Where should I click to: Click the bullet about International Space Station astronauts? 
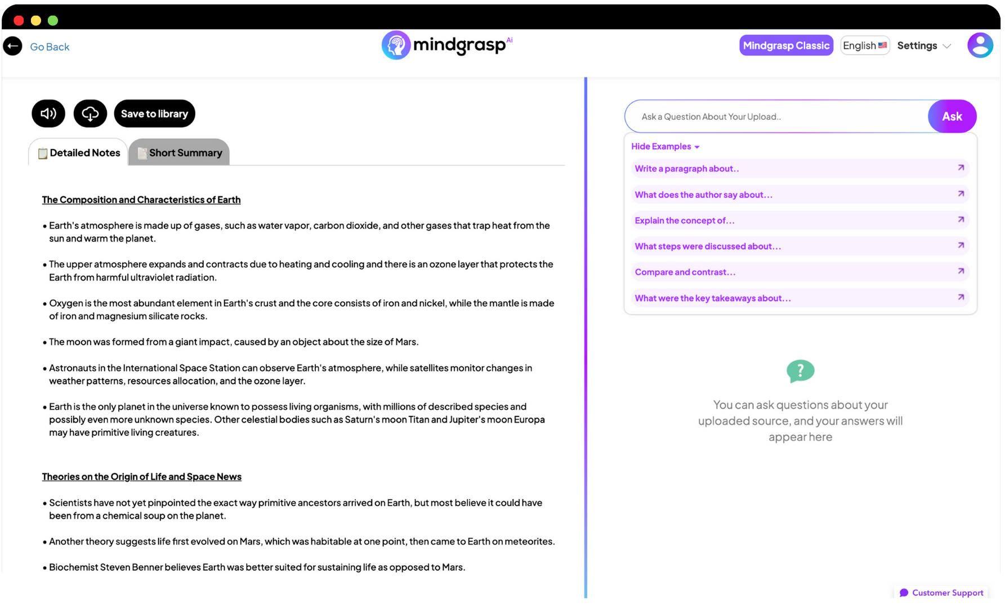[287, 374]
